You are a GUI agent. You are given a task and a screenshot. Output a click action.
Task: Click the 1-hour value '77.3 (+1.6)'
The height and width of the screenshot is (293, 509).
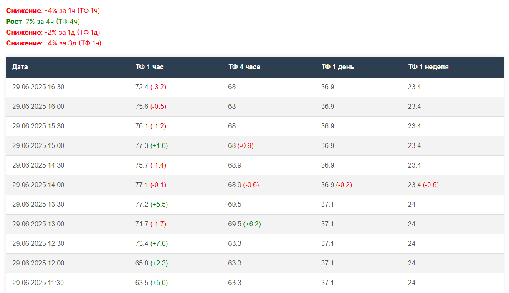152,145
